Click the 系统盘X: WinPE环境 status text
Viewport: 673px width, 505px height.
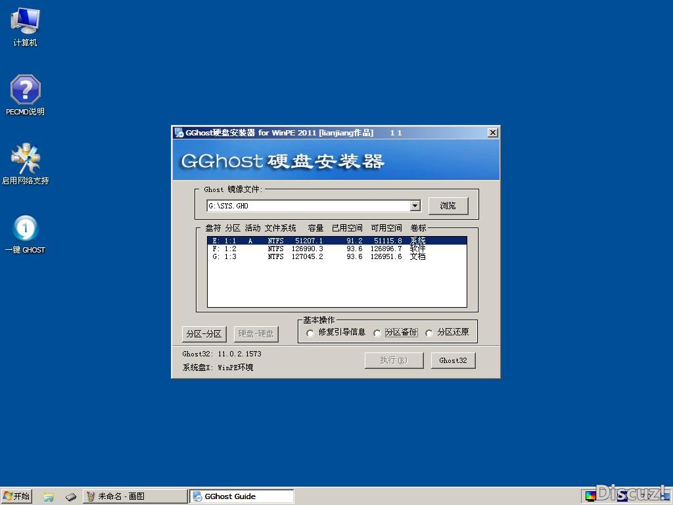[218, 368]
